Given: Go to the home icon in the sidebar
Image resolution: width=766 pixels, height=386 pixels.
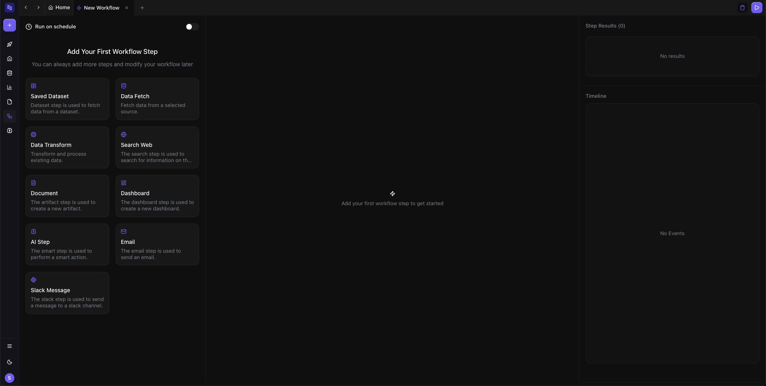Looking at the screenshot, I should coord(10,59).
